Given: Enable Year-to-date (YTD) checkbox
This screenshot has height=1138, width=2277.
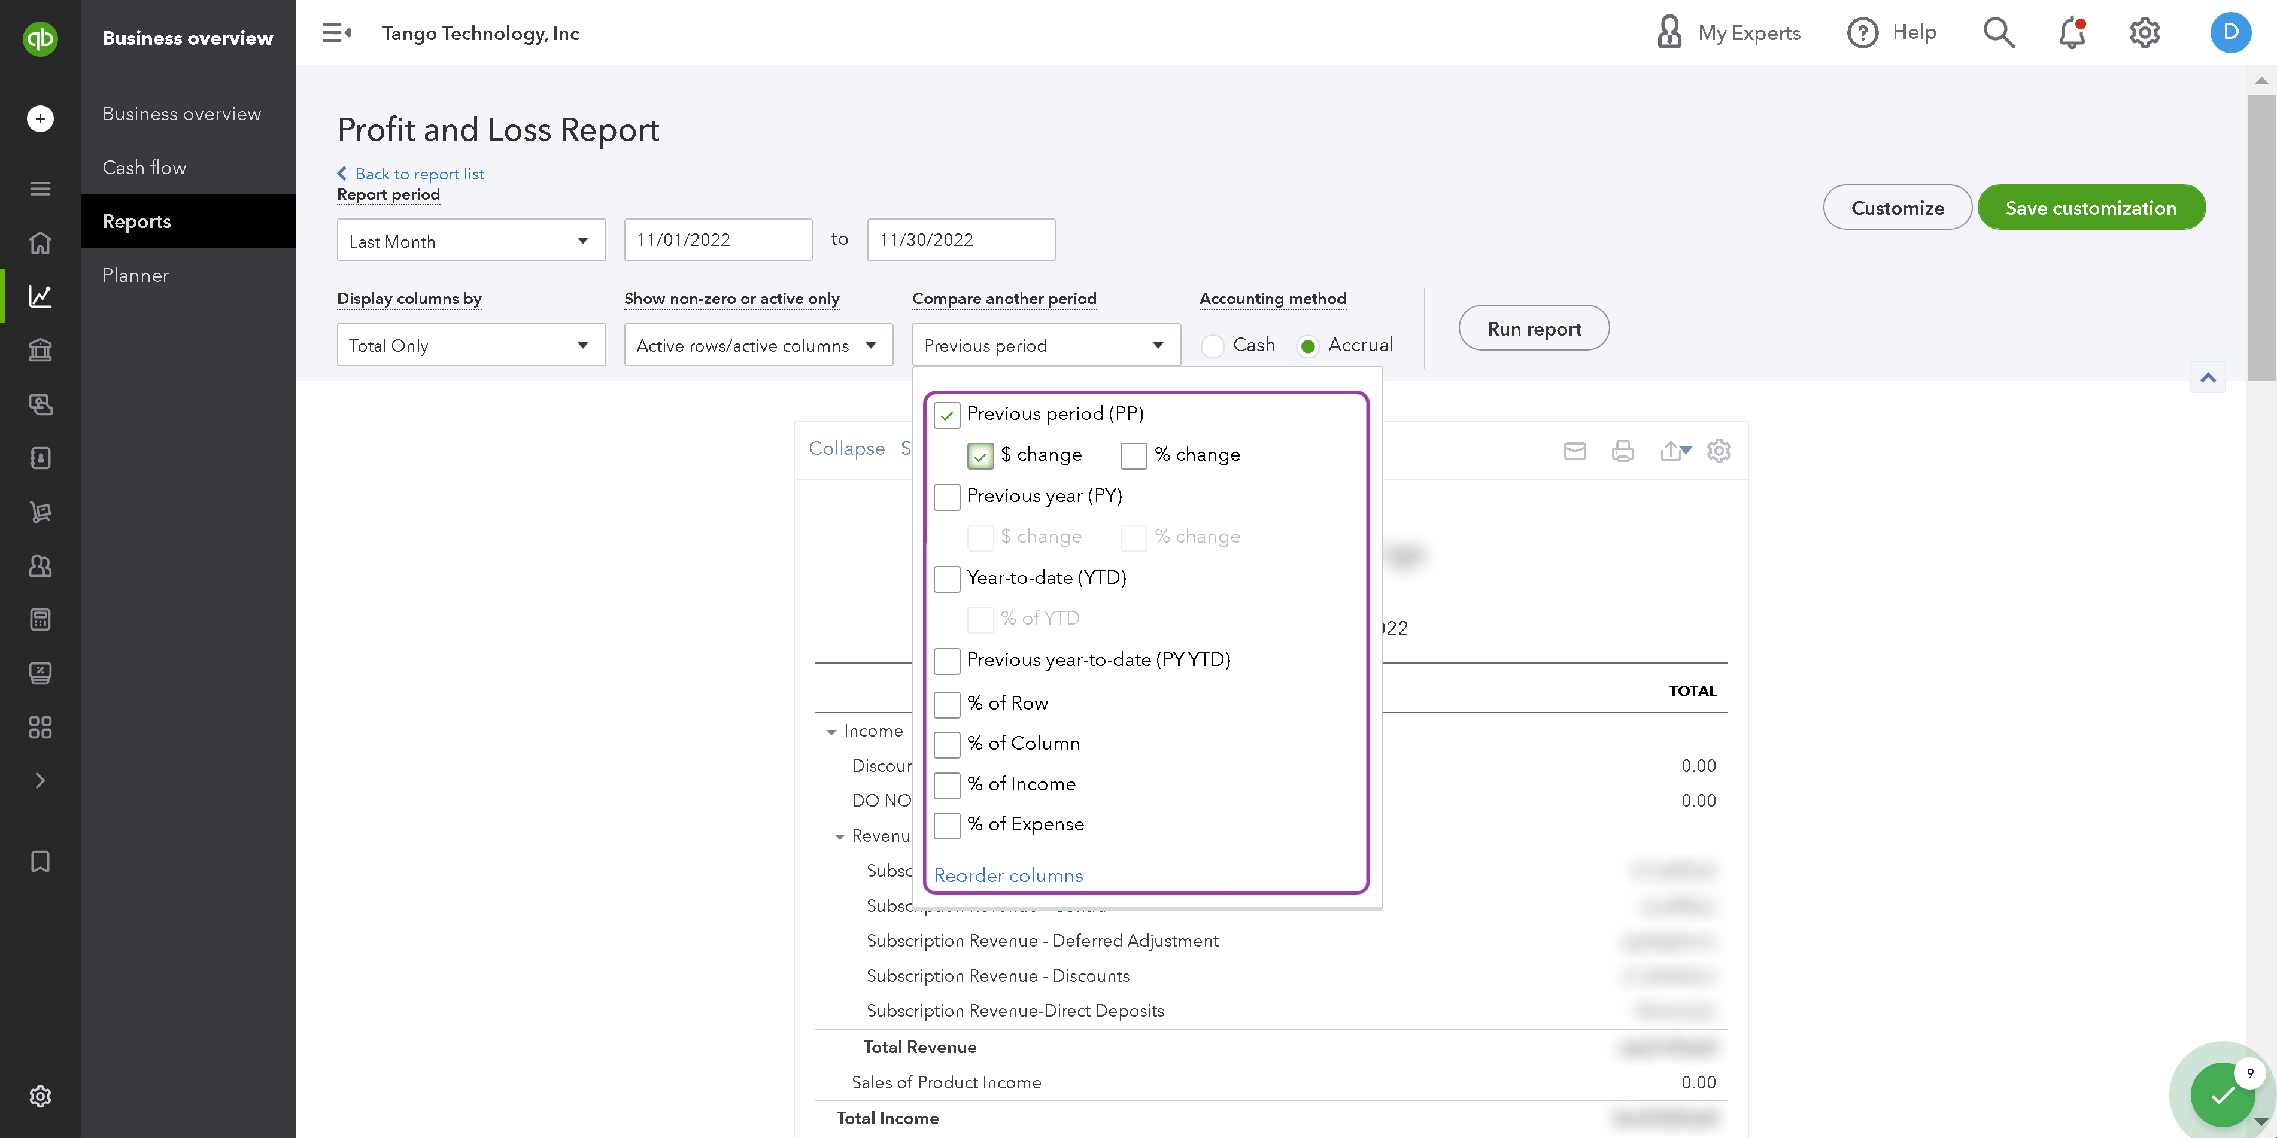Looking at the screenshot, I should pyautogui.click(x=947, y=580).
